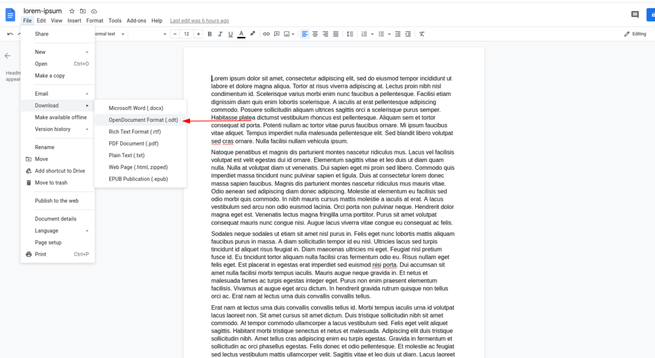Viewport: 655px width, 358px height.
Task: Click the bulleted list icon
Action: tap(381, 34)
